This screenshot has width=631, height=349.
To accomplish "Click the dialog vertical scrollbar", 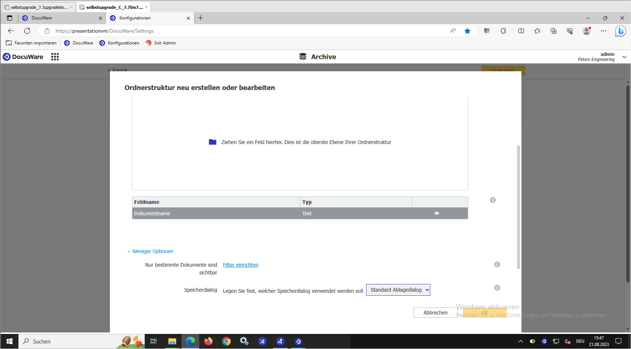I will pyautogui.click(x=518, y=206).
